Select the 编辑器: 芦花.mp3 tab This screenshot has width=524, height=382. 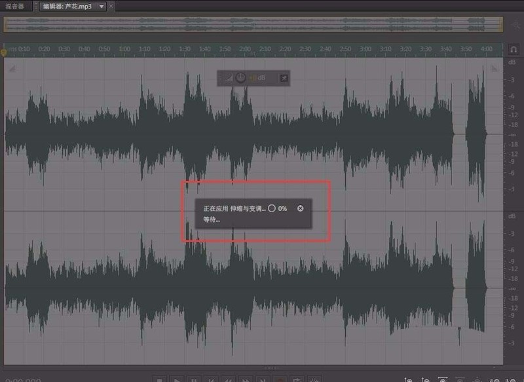point(65,7)
